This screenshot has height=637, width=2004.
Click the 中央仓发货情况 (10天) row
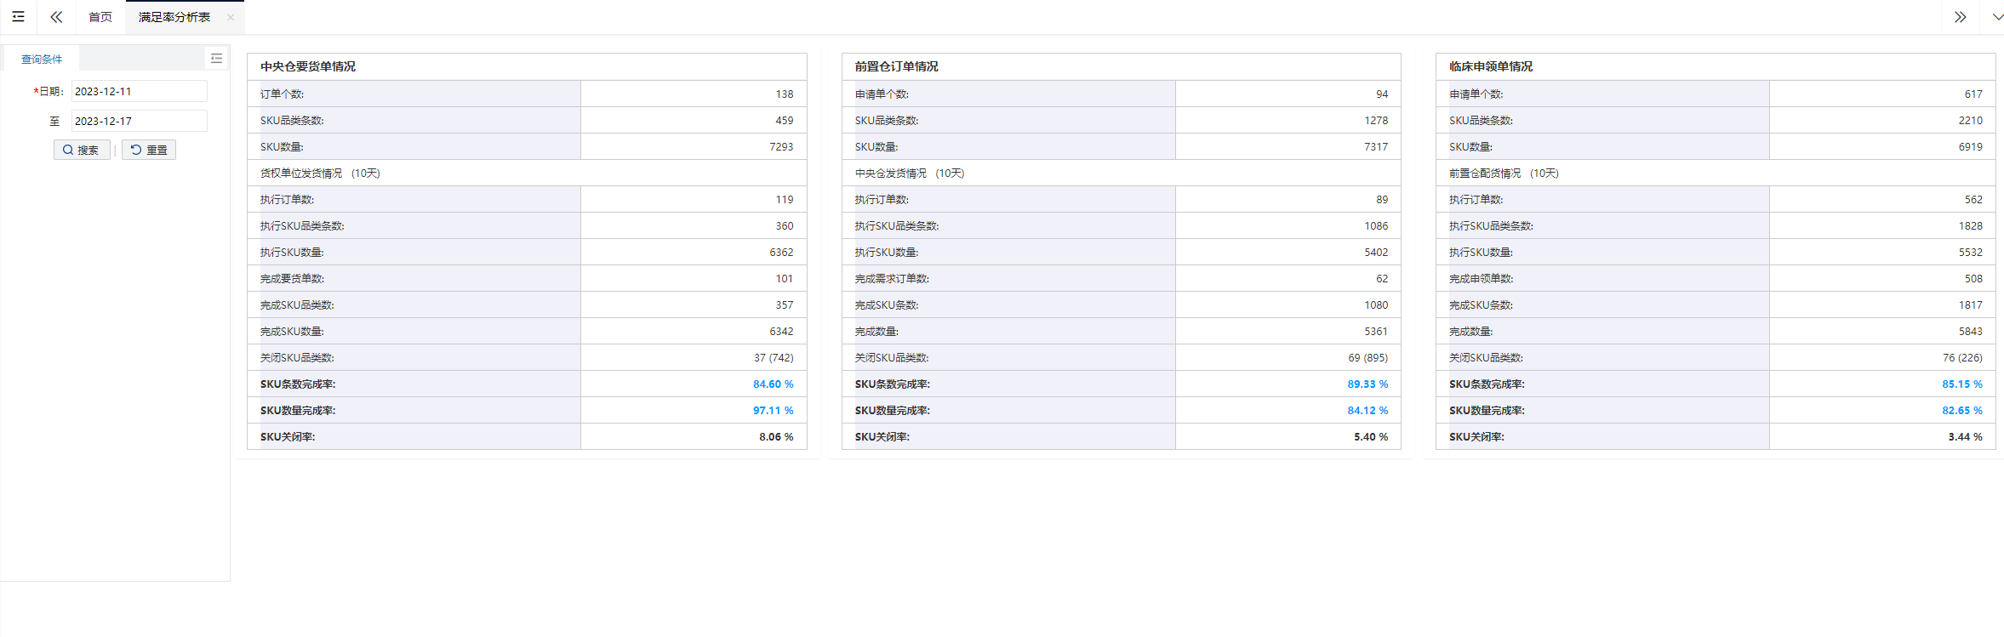(x=1121, y=173)
